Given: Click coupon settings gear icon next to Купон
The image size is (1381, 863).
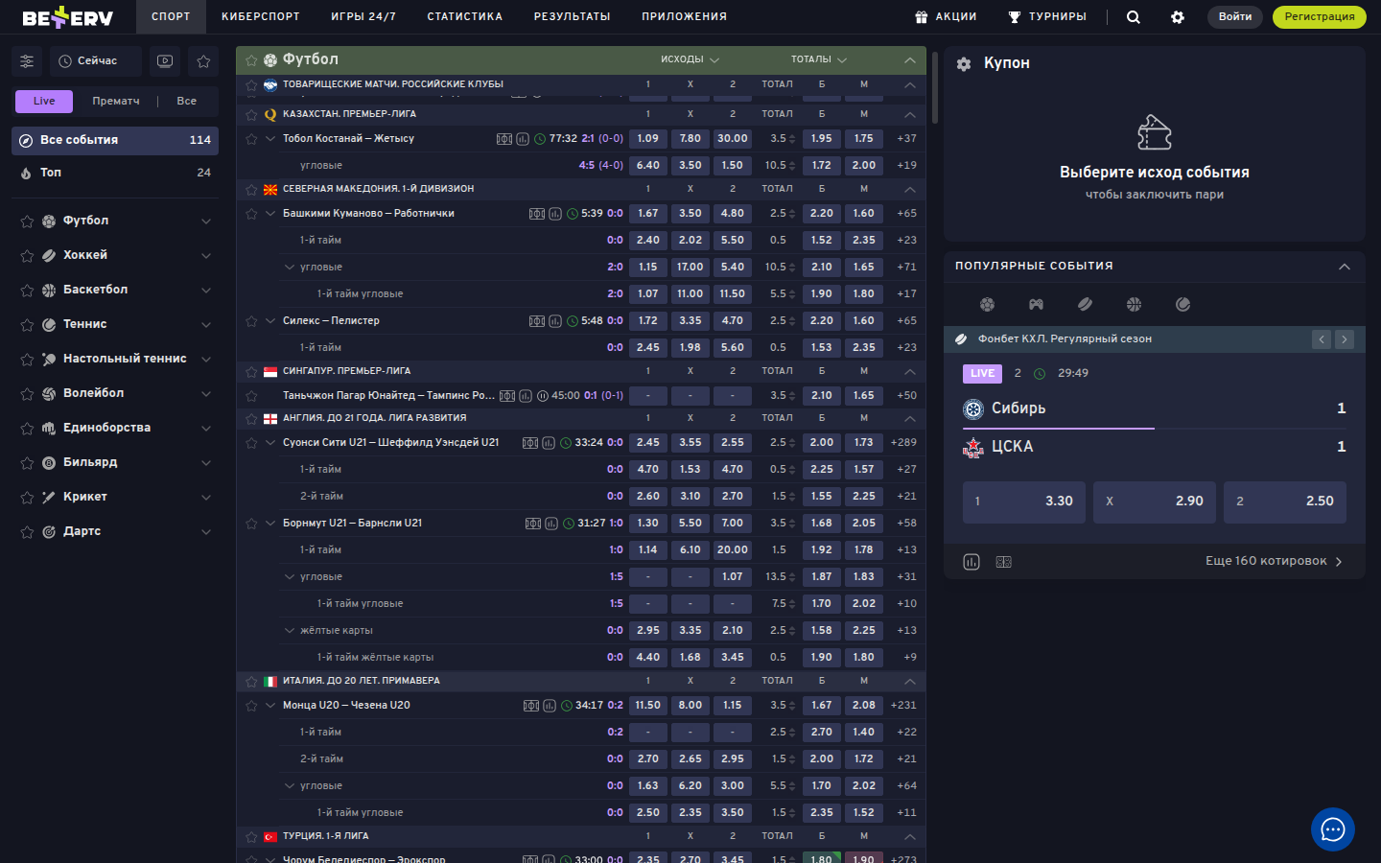Looking at the screenshot, I should tap(964, 63).
